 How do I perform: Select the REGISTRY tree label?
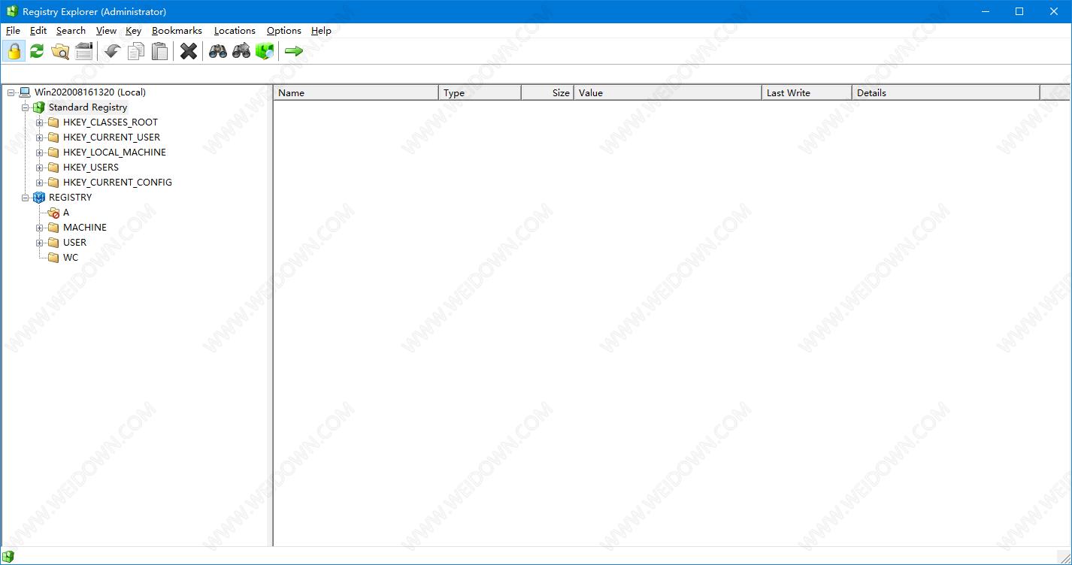pos(70,198)
